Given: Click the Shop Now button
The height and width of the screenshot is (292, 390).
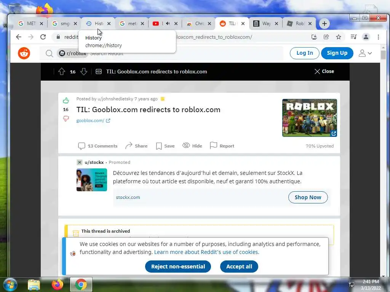Looking at the screenshot, I should (308, 197).
